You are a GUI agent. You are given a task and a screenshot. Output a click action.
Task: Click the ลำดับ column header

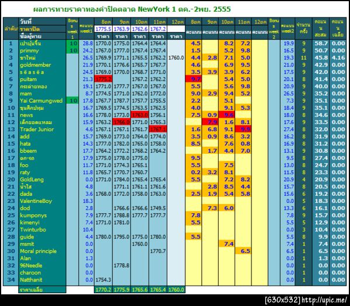pyautogui.click(x=10, y=29)
